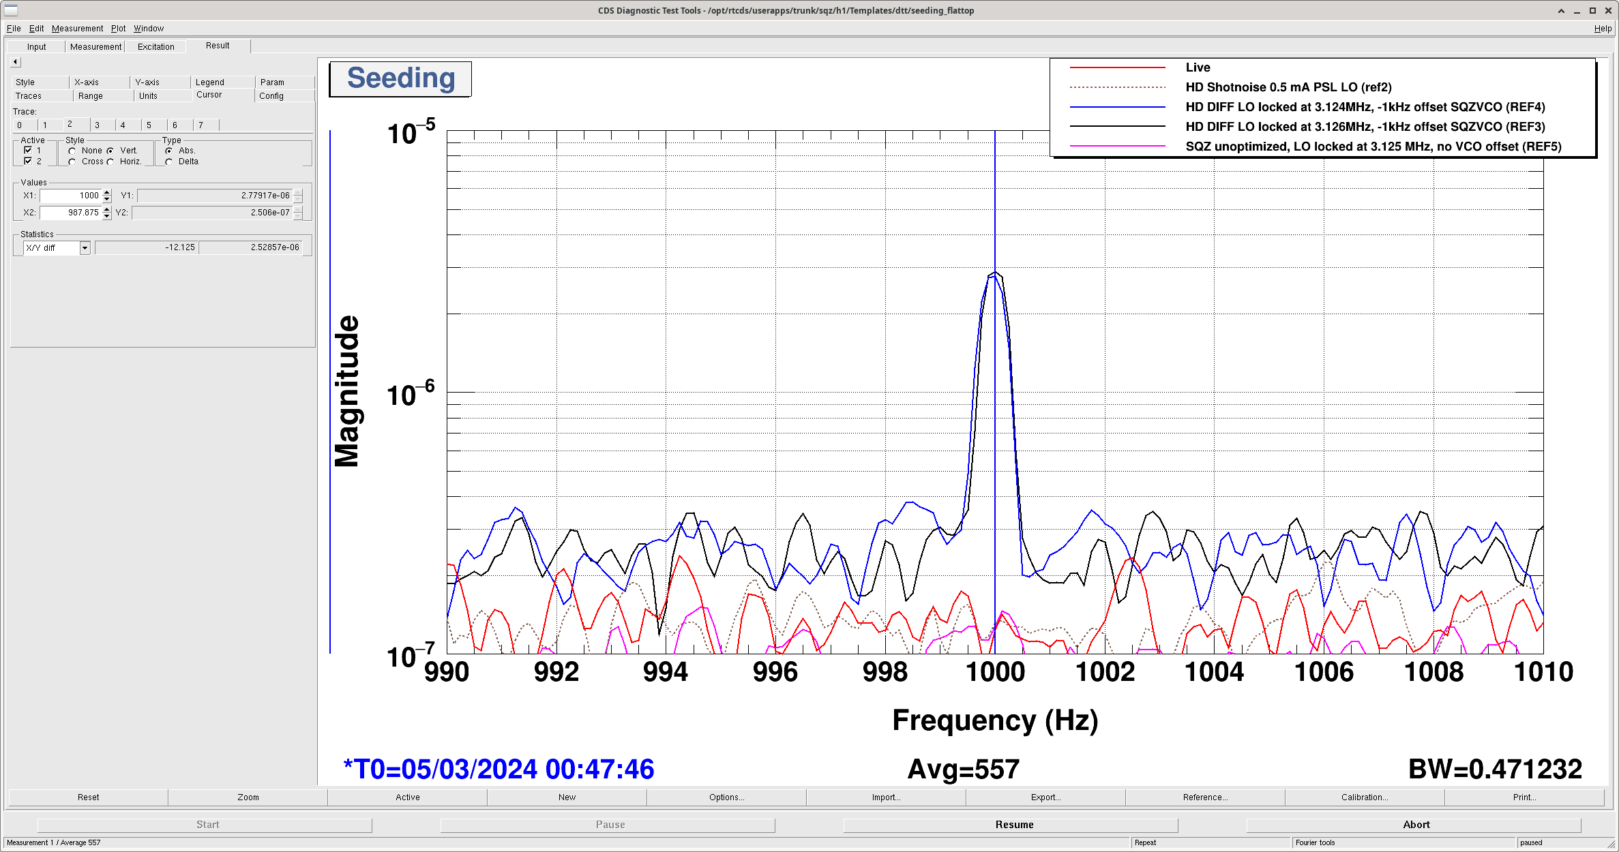Collapse options panel with left arrow
Screen dimensions: 1619x852
click(x=16, y=62)
